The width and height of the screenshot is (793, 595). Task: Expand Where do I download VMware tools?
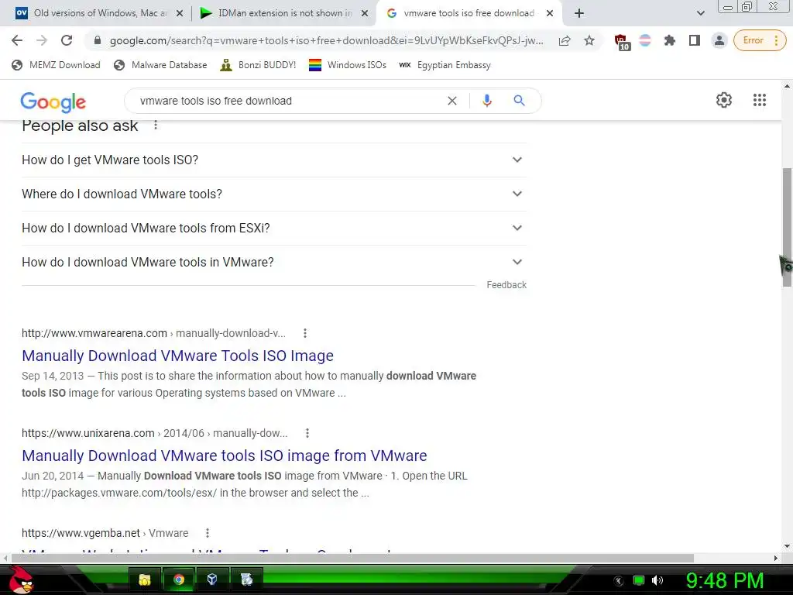click(x=274, y=194)
